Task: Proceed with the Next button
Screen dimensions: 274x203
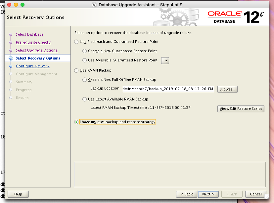Action: pyautogui.click(x=208, y=194)
